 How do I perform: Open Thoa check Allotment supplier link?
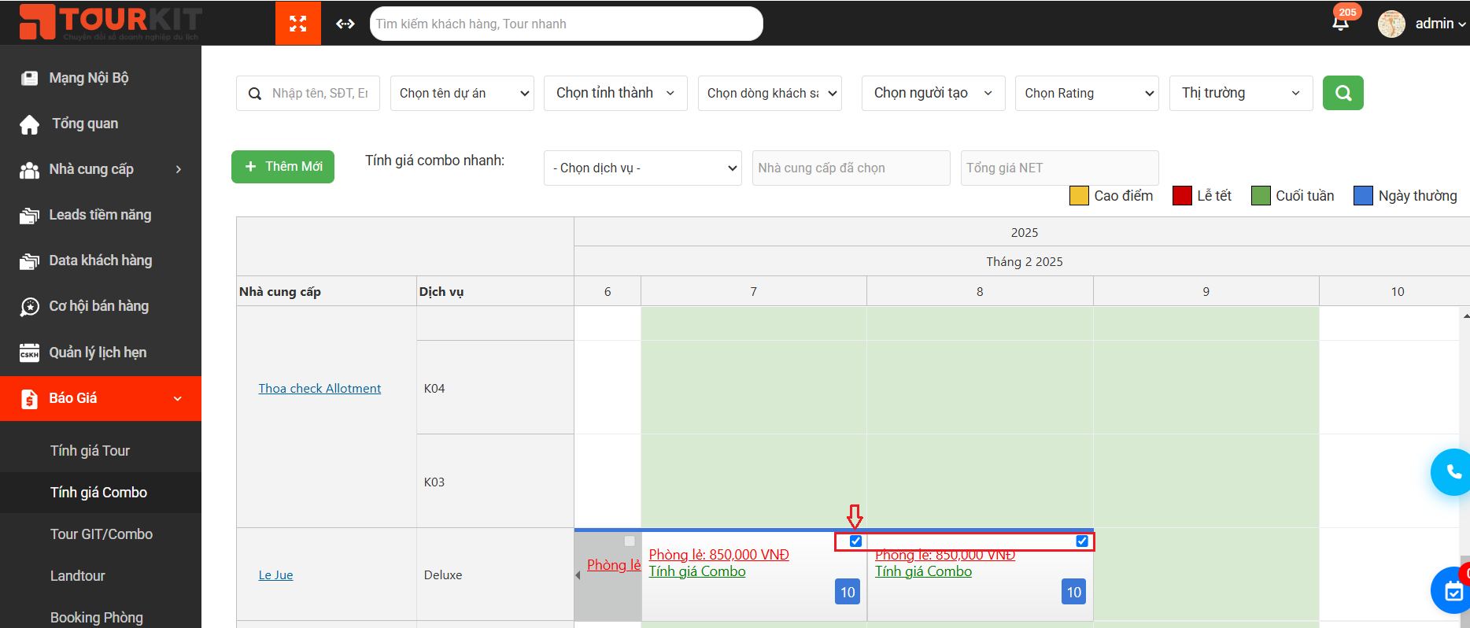(x=319, y=389)
